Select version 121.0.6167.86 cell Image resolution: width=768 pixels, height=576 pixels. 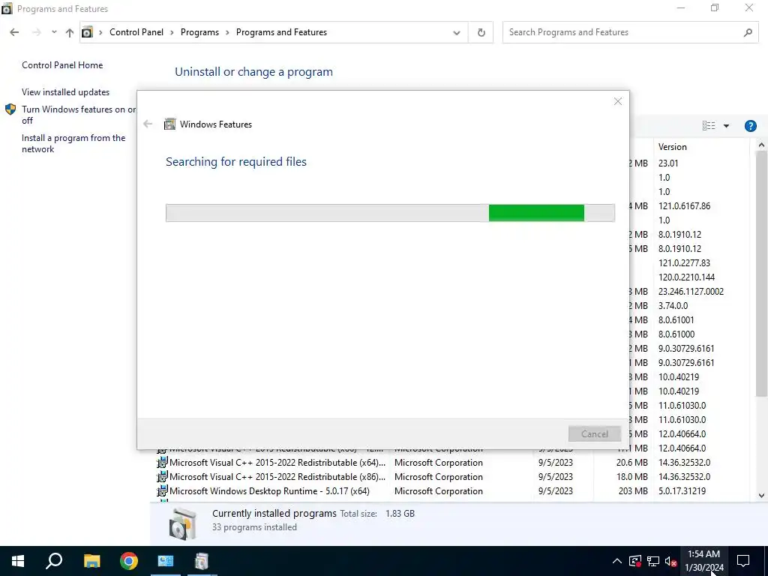coord(684,206)
